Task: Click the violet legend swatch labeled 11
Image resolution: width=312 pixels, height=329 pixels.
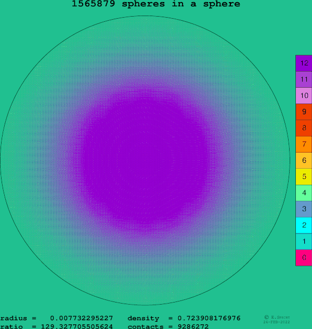Action: coord(304,79)
